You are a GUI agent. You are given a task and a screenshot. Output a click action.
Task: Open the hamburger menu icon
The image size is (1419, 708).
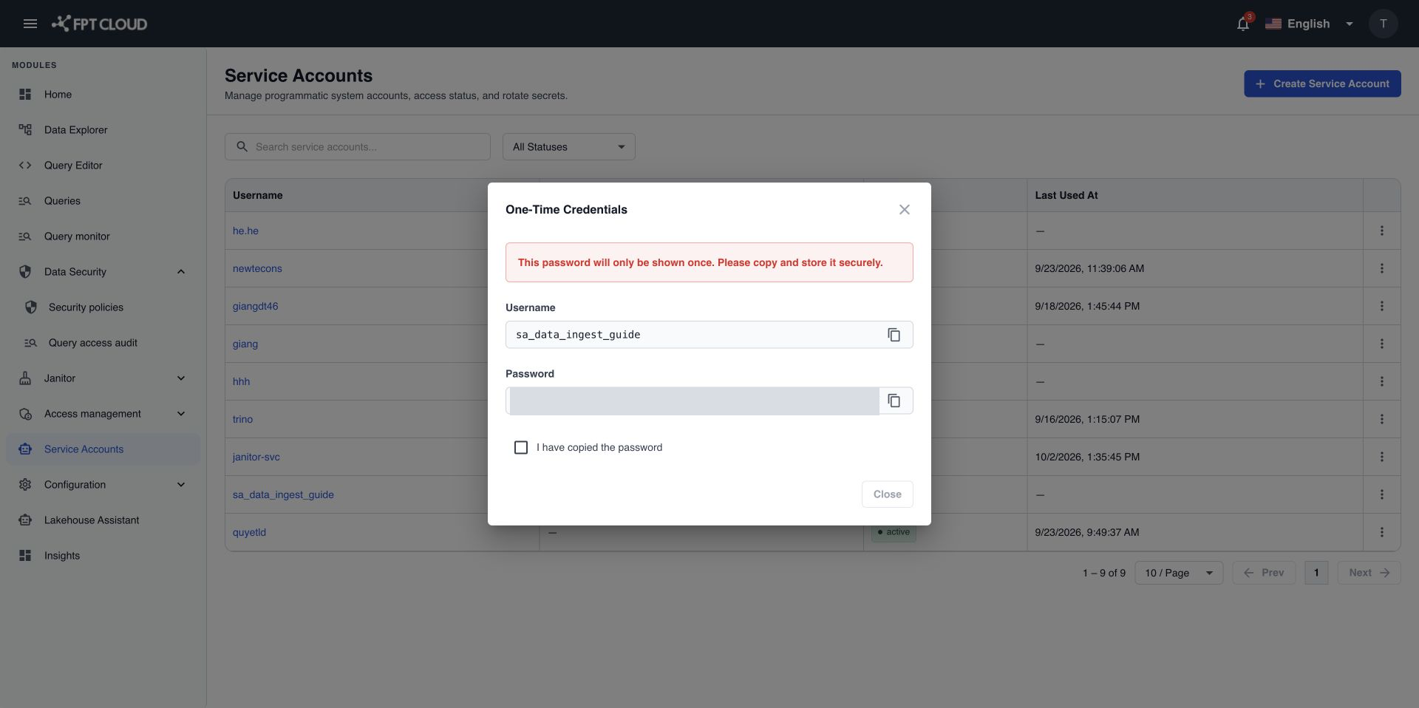click(x=30, y=24)
